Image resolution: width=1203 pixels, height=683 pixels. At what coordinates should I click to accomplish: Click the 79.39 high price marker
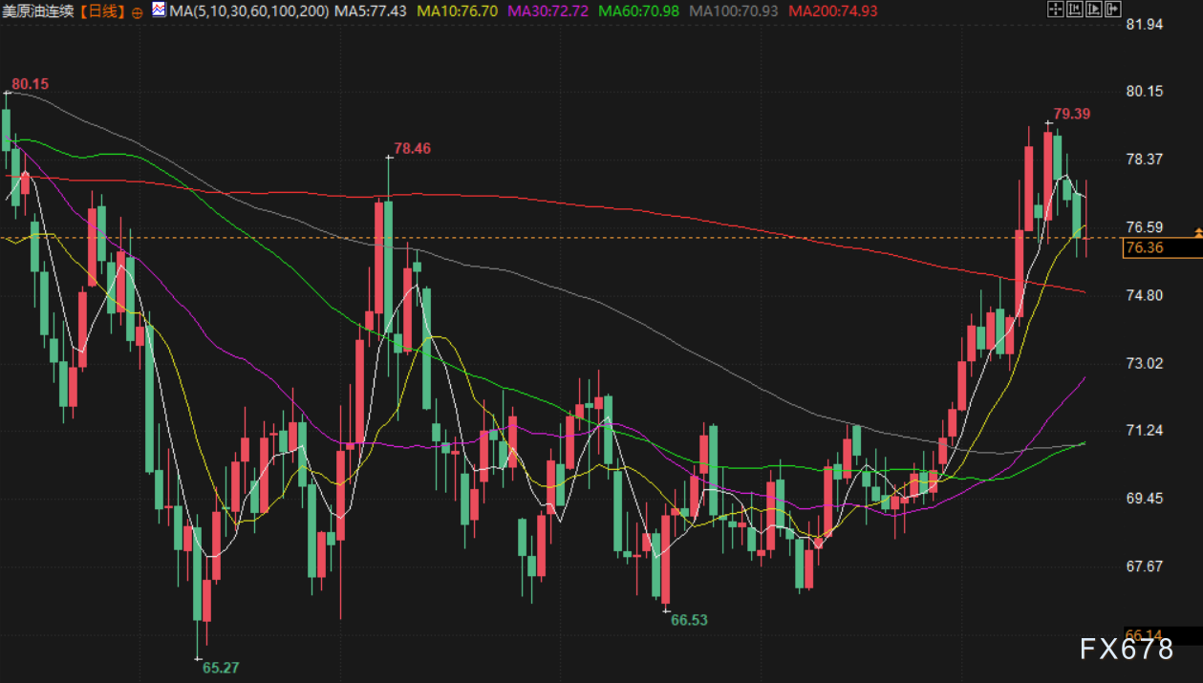pos(1071,114)
